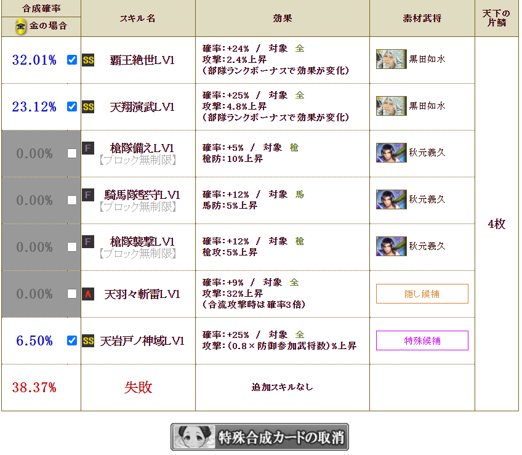Check the 騎馬隊堅守LV1 checkbox
Viewport: 522px width, 455px height.
[x=72, y=200]
